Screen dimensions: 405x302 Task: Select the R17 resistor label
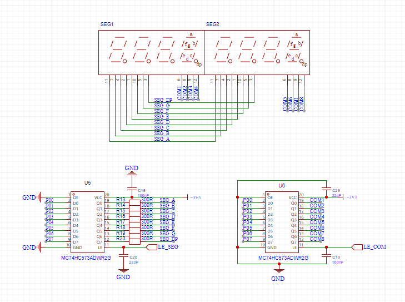[121, 222]
